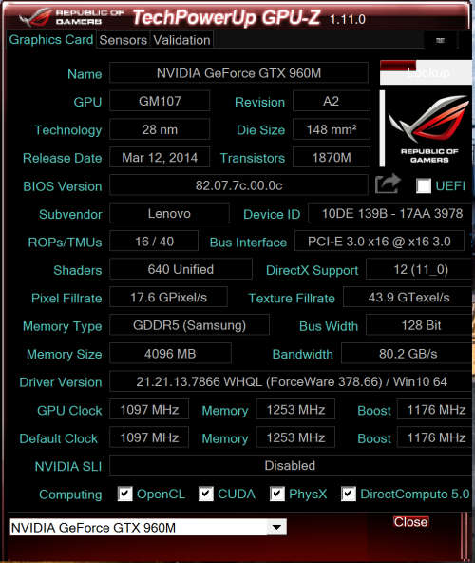The width and height of the screenshot is (475, 563).
Task: Select the NVIDIA GeForce GTX 960M combo box
Action: coord(148,527)
